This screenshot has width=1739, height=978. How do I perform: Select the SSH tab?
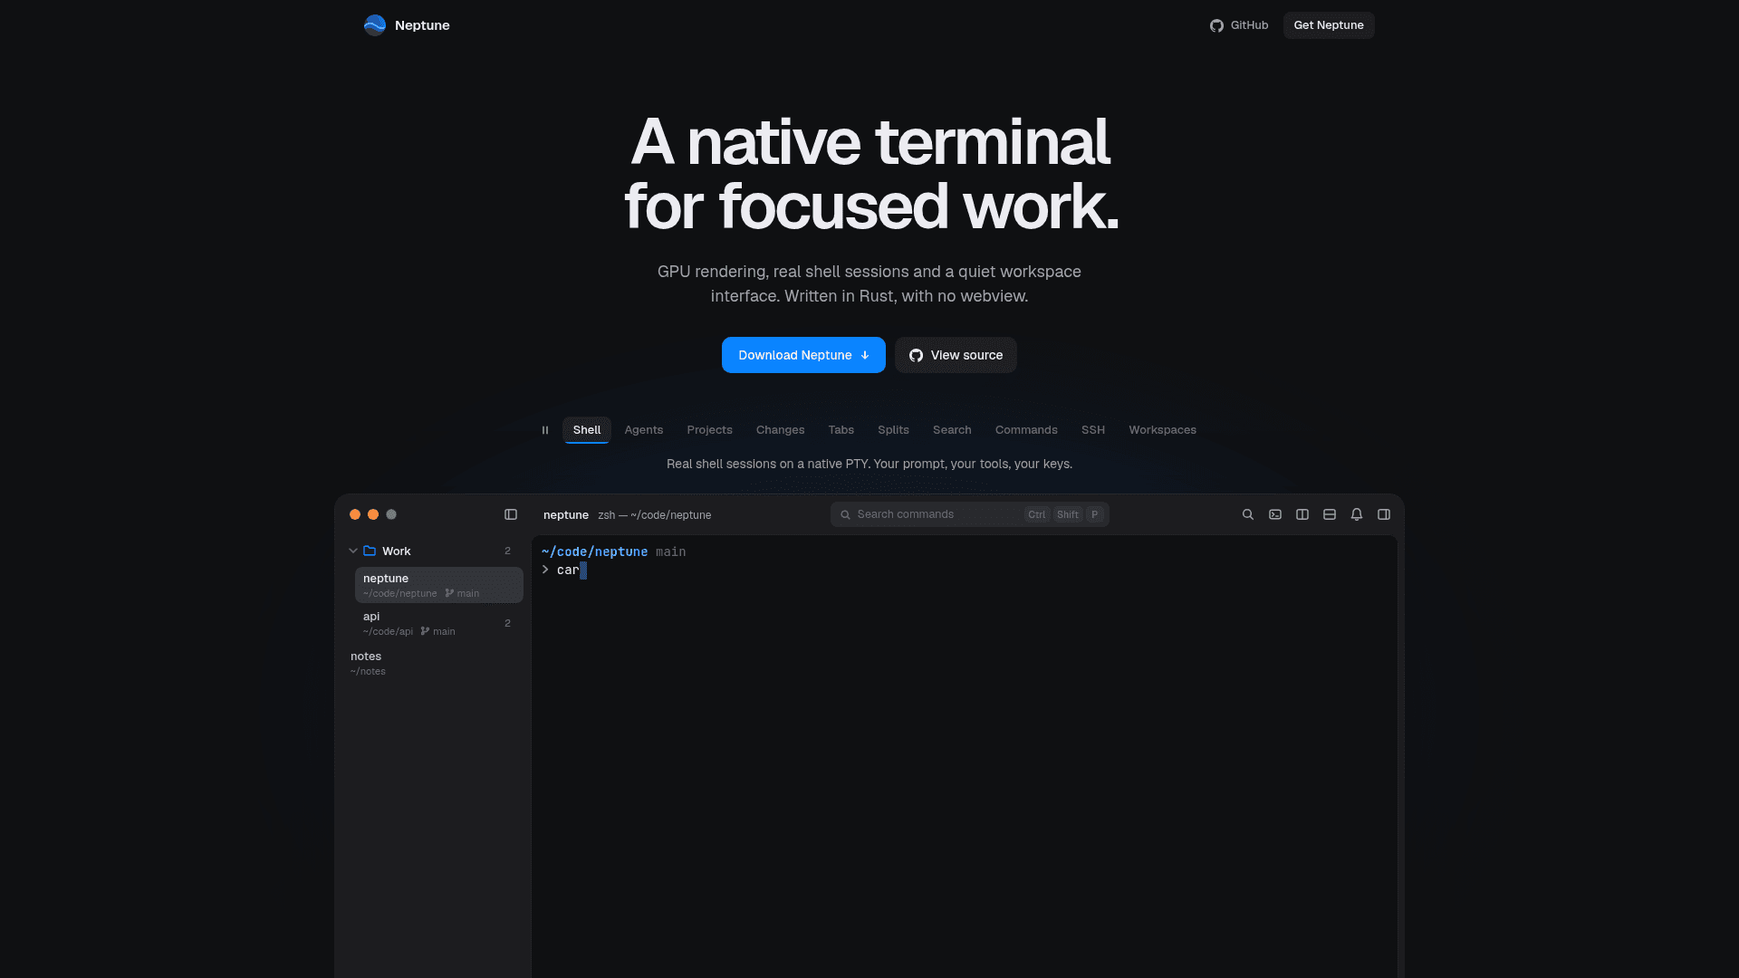click(x=1093, y=430)
